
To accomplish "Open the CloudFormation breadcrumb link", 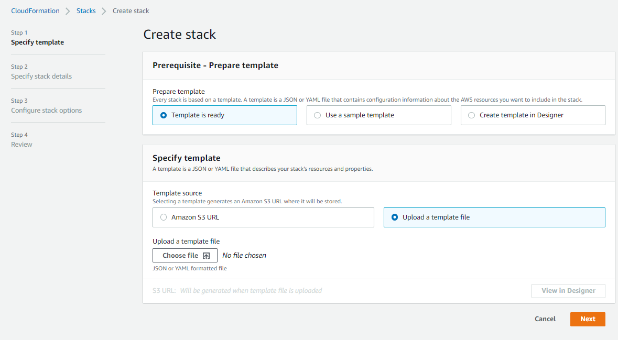I will click(35, 10).
